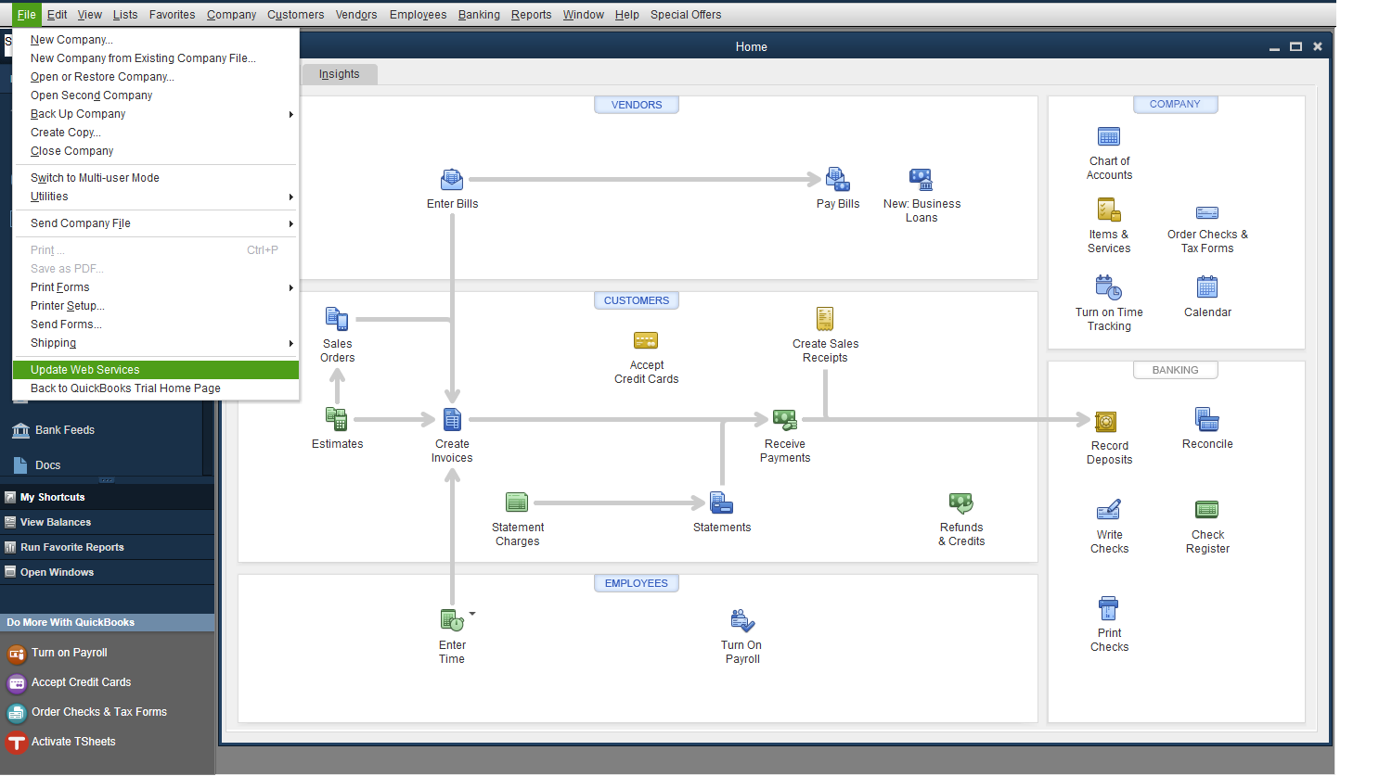Open the Sales Orders icon
Viewport: 1392px width, 776px height.
tap(337, 319)
